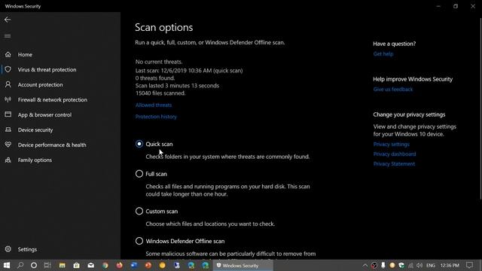This screenshot has width=482, height=271.
Task: Open taskbar search magnifier
Action: pos(20,265)
